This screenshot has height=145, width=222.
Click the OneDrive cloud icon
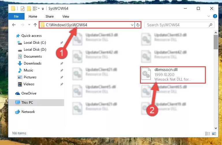pos(18,93)
